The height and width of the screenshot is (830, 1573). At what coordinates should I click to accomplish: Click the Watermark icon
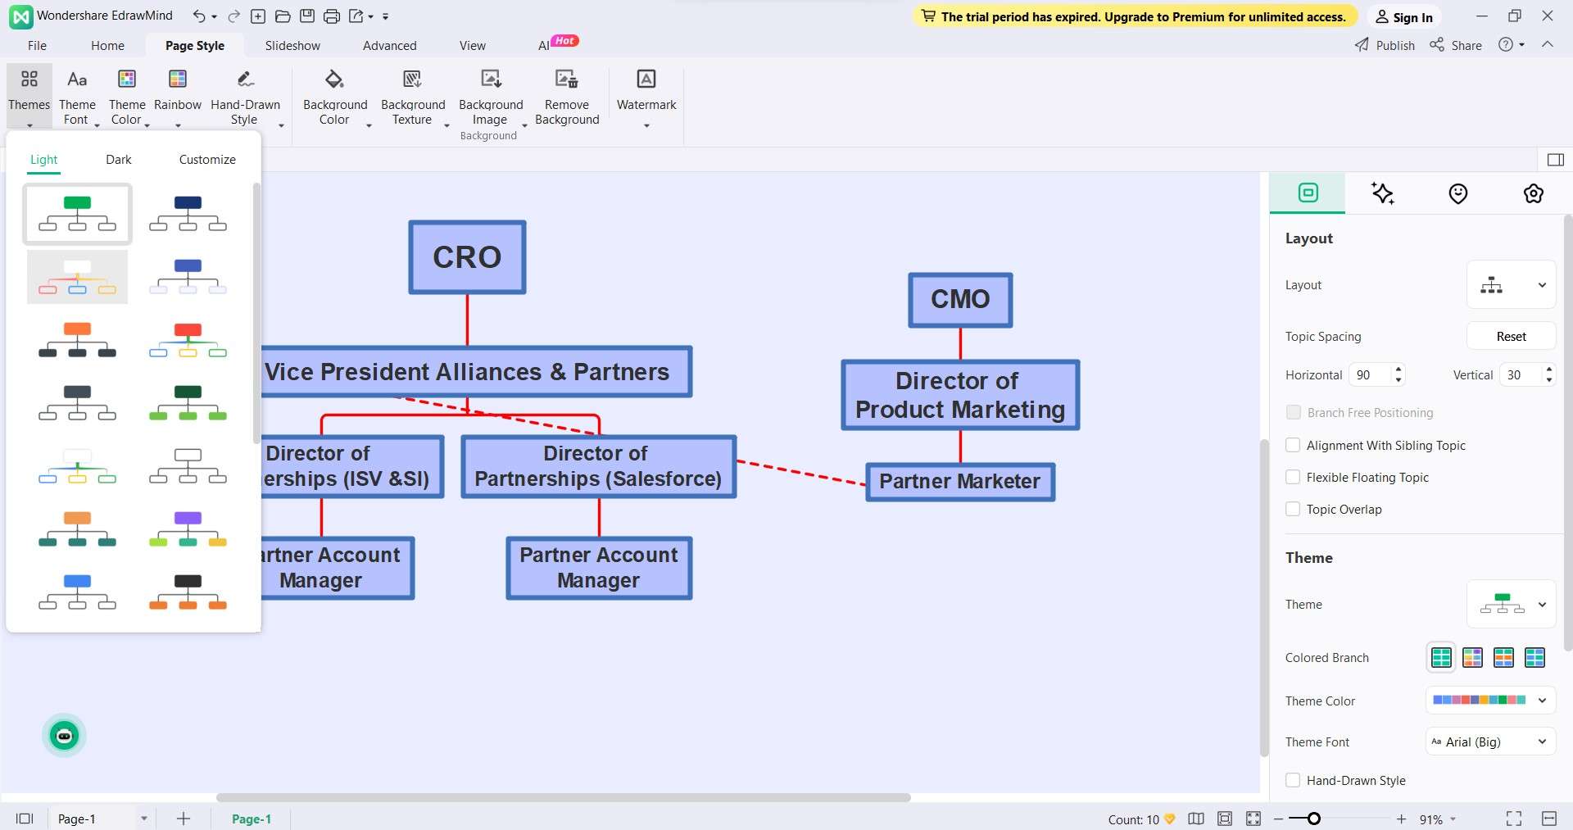point(646,79)
